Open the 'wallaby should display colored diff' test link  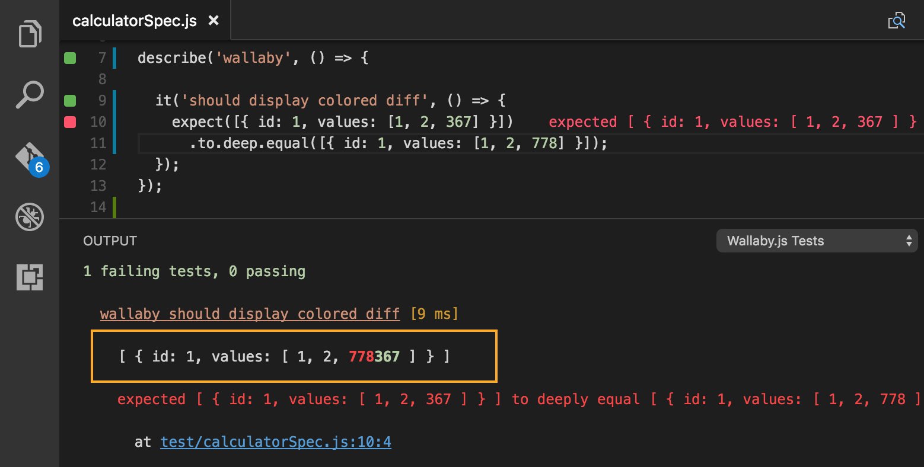[x=250, y=314]
